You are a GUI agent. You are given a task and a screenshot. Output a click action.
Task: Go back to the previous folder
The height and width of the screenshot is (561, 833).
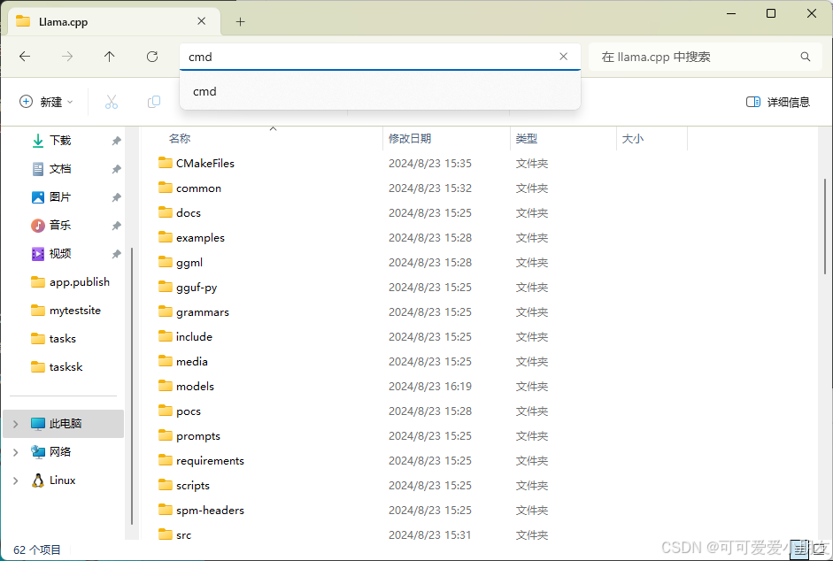(25, 57)
